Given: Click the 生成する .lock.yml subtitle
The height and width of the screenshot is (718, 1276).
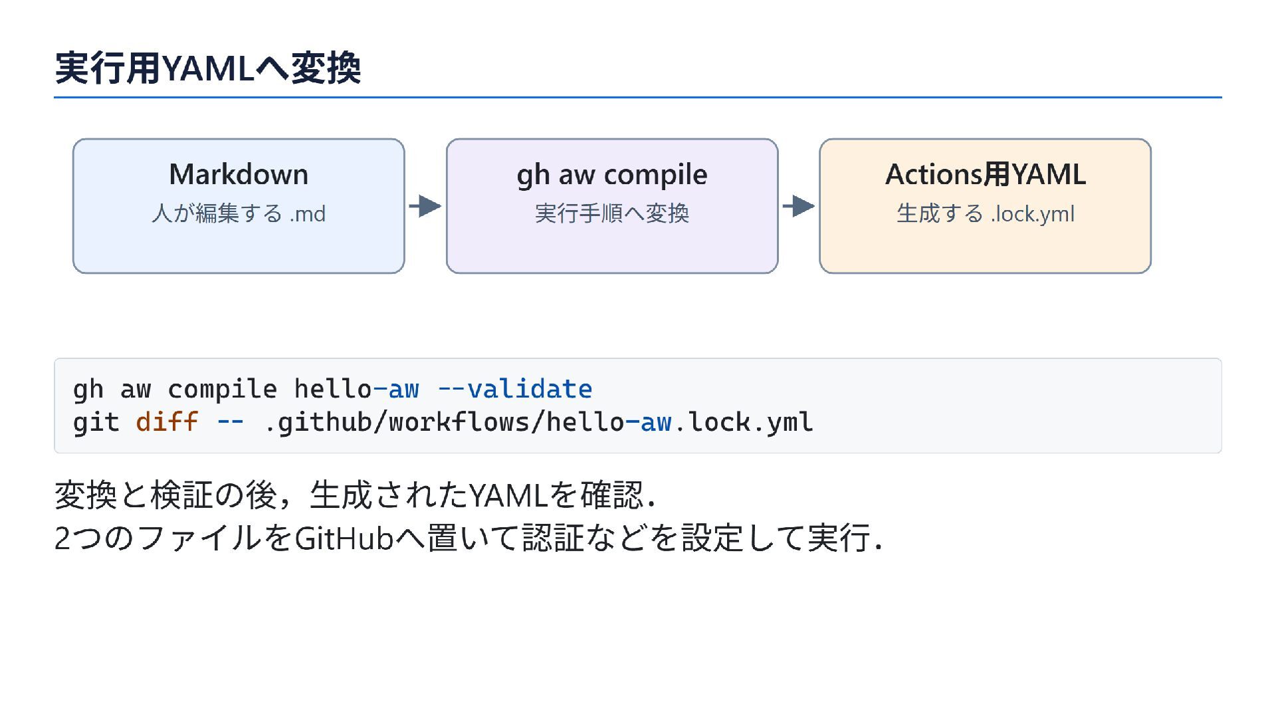Looking at the screenshot, I should [x=986, y=214].
